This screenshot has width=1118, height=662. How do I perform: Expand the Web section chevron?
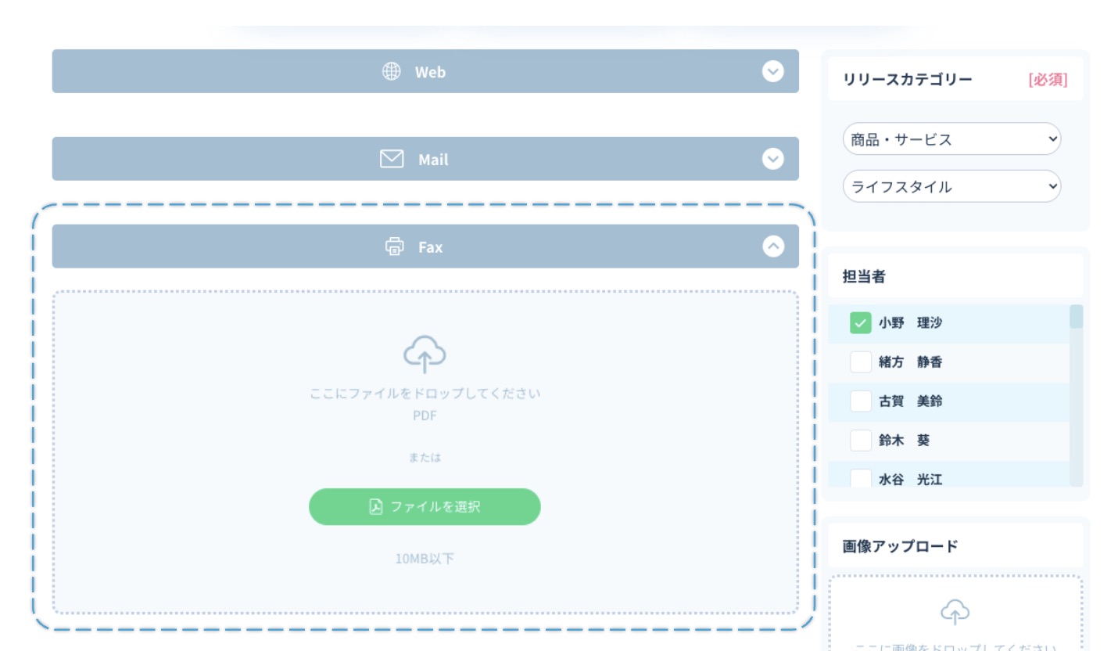click(x=772, y=71)
